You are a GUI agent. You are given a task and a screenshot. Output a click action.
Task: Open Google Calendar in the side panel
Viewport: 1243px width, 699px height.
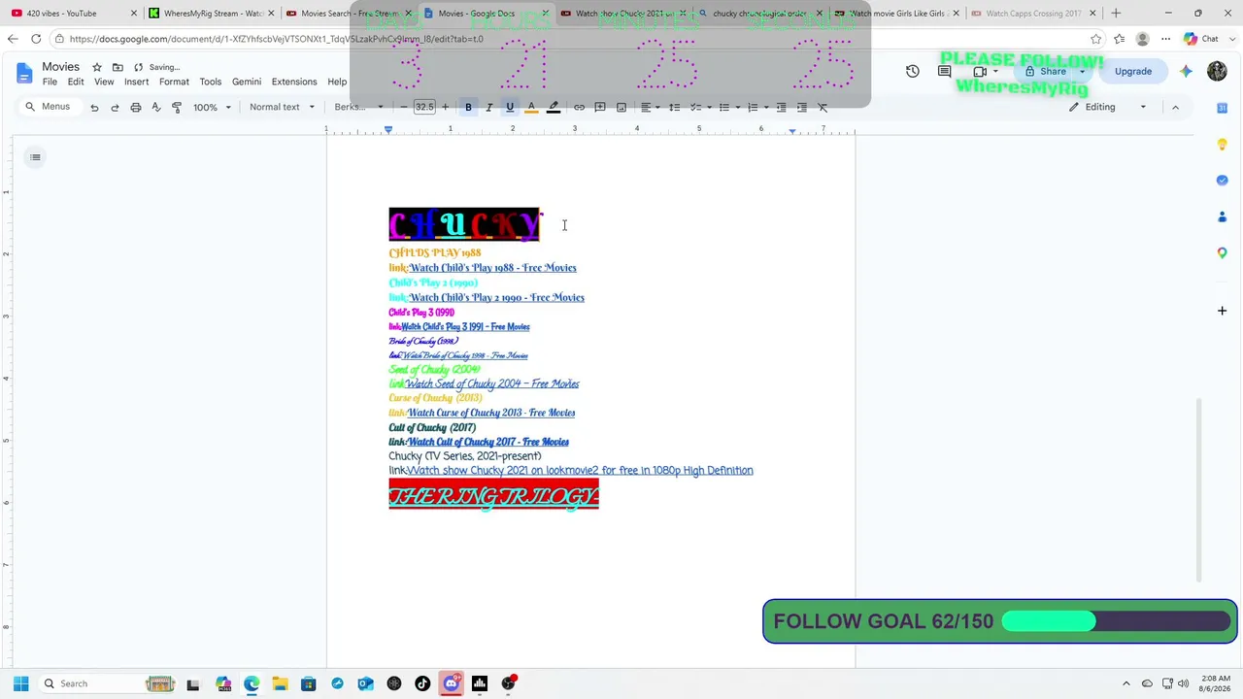pyautogui.click(x=1222, y=108)
